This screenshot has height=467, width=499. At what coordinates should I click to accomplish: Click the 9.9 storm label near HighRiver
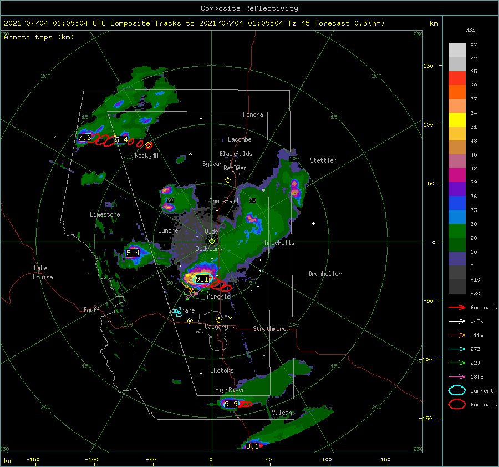[x=231, y=404]
